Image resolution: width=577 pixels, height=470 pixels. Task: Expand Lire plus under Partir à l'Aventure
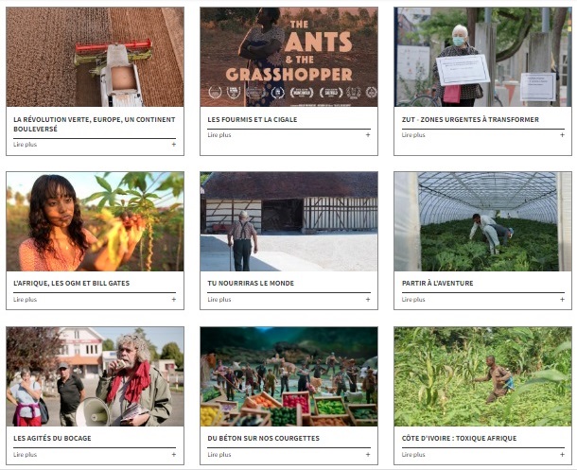pyautogui.click(x=413, y=300)
